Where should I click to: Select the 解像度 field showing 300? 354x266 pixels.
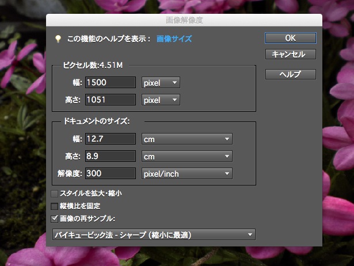click(x=110, y=173)
